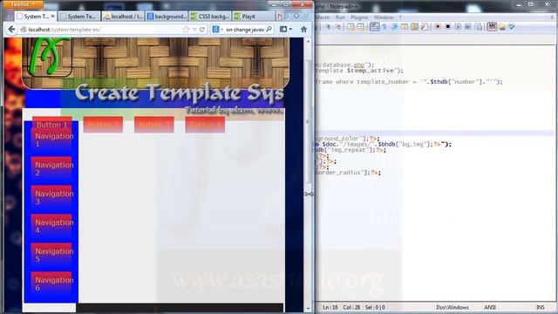
Task: Open the Window menu in Notepad++
Action: (x=384, y=17)
